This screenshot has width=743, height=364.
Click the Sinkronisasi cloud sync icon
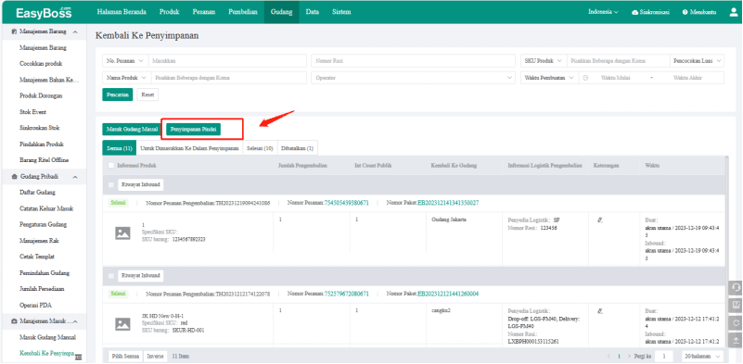[x=635, y=12]
